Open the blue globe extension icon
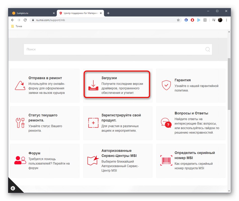This screenshot has height=201, width=239. coord(186,20)
